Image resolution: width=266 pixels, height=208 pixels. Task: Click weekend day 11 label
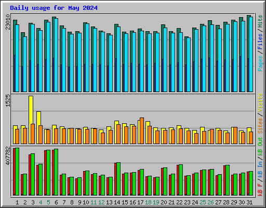pos(94,202)
